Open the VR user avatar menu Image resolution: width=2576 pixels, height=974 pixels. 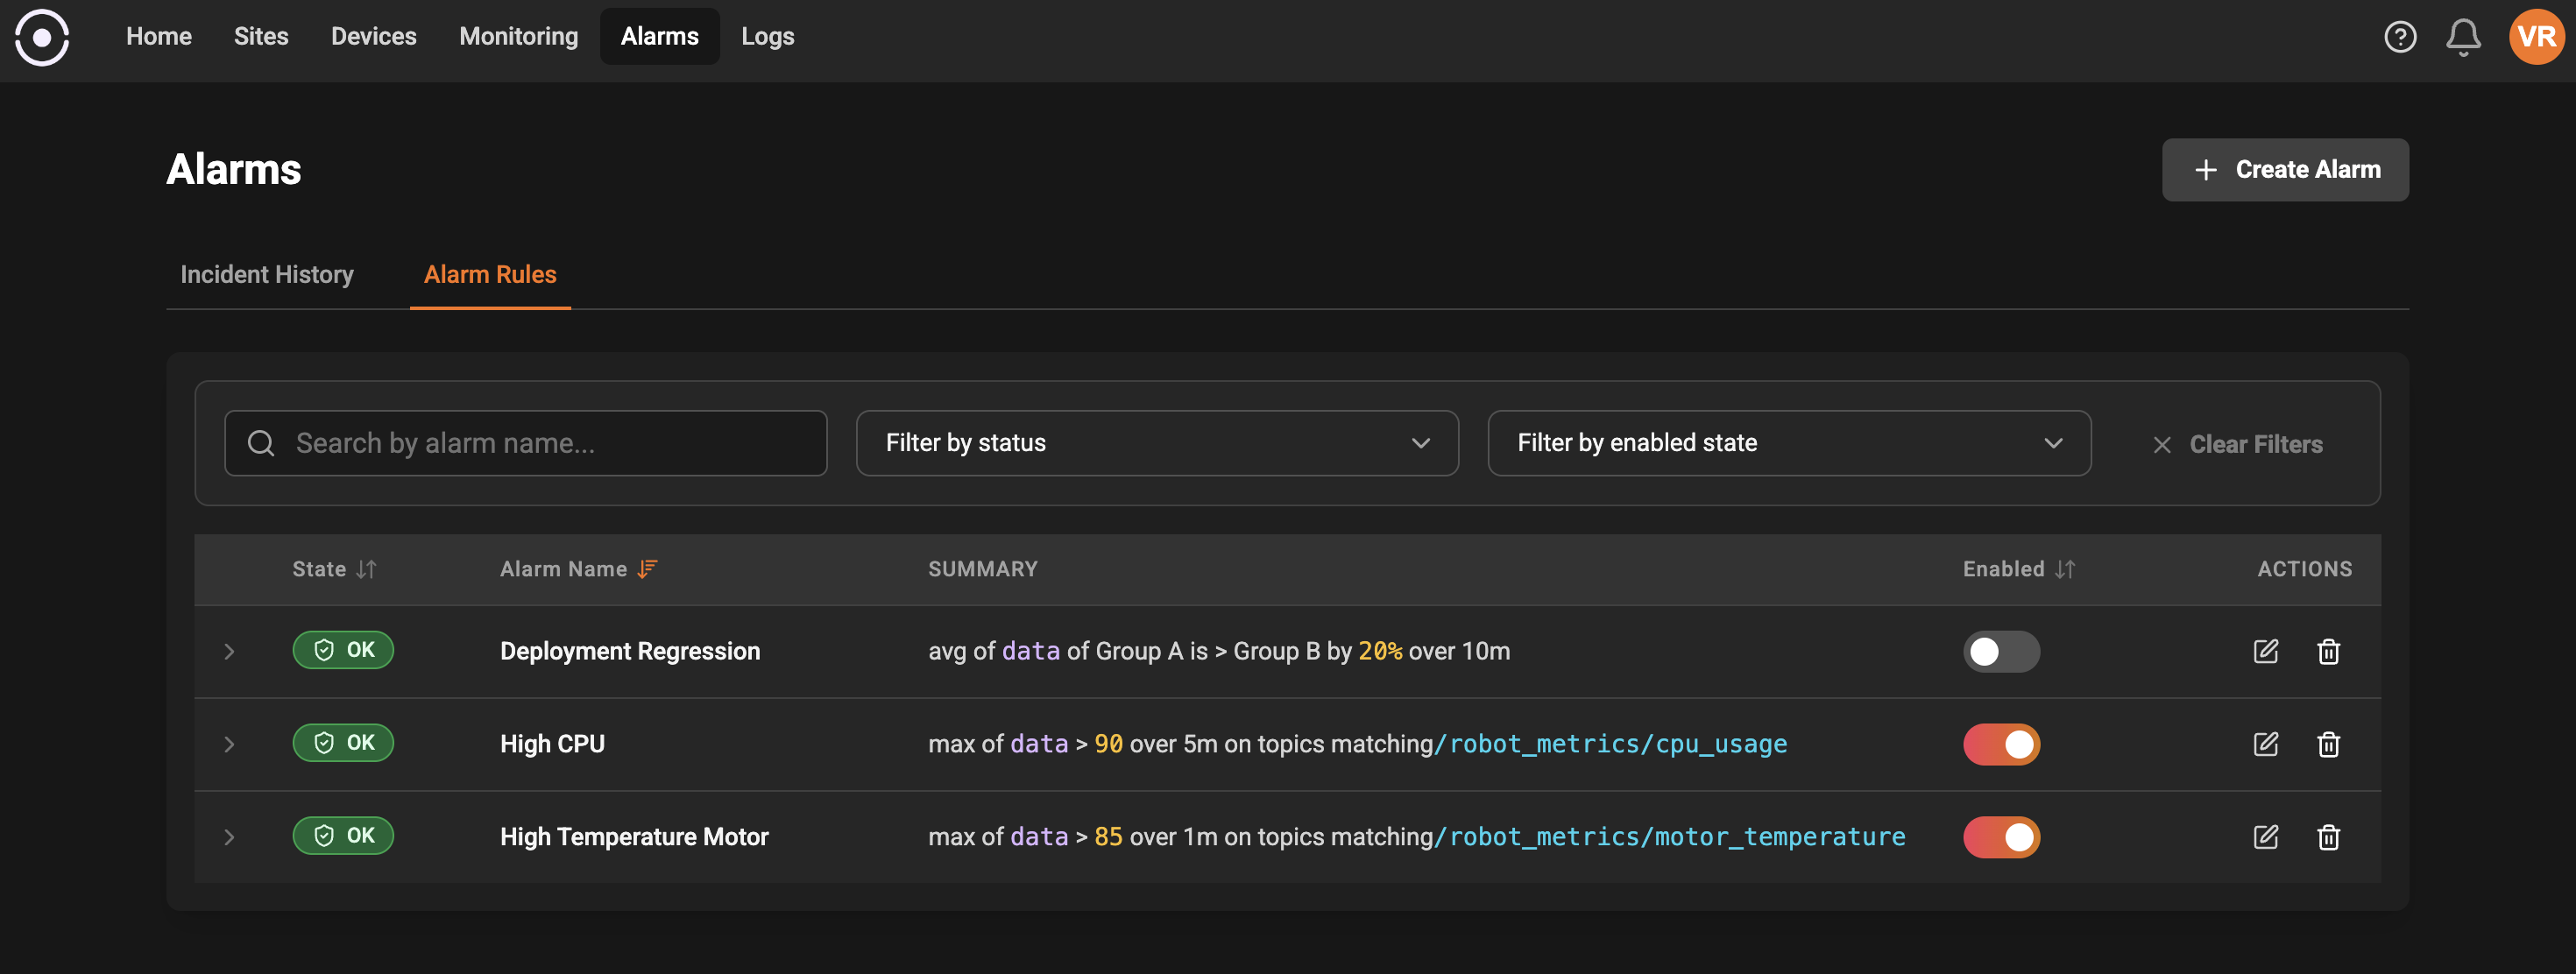2535,37
